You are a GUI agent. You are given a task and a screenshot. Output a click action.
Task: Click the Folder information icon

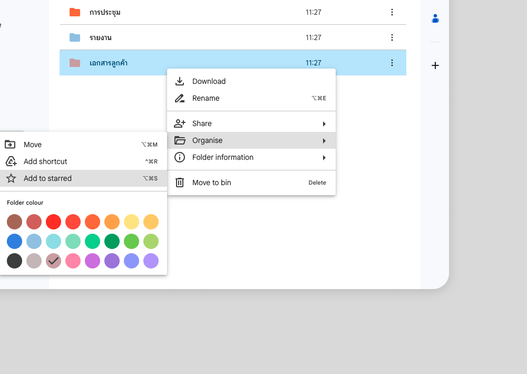point(180,157)
